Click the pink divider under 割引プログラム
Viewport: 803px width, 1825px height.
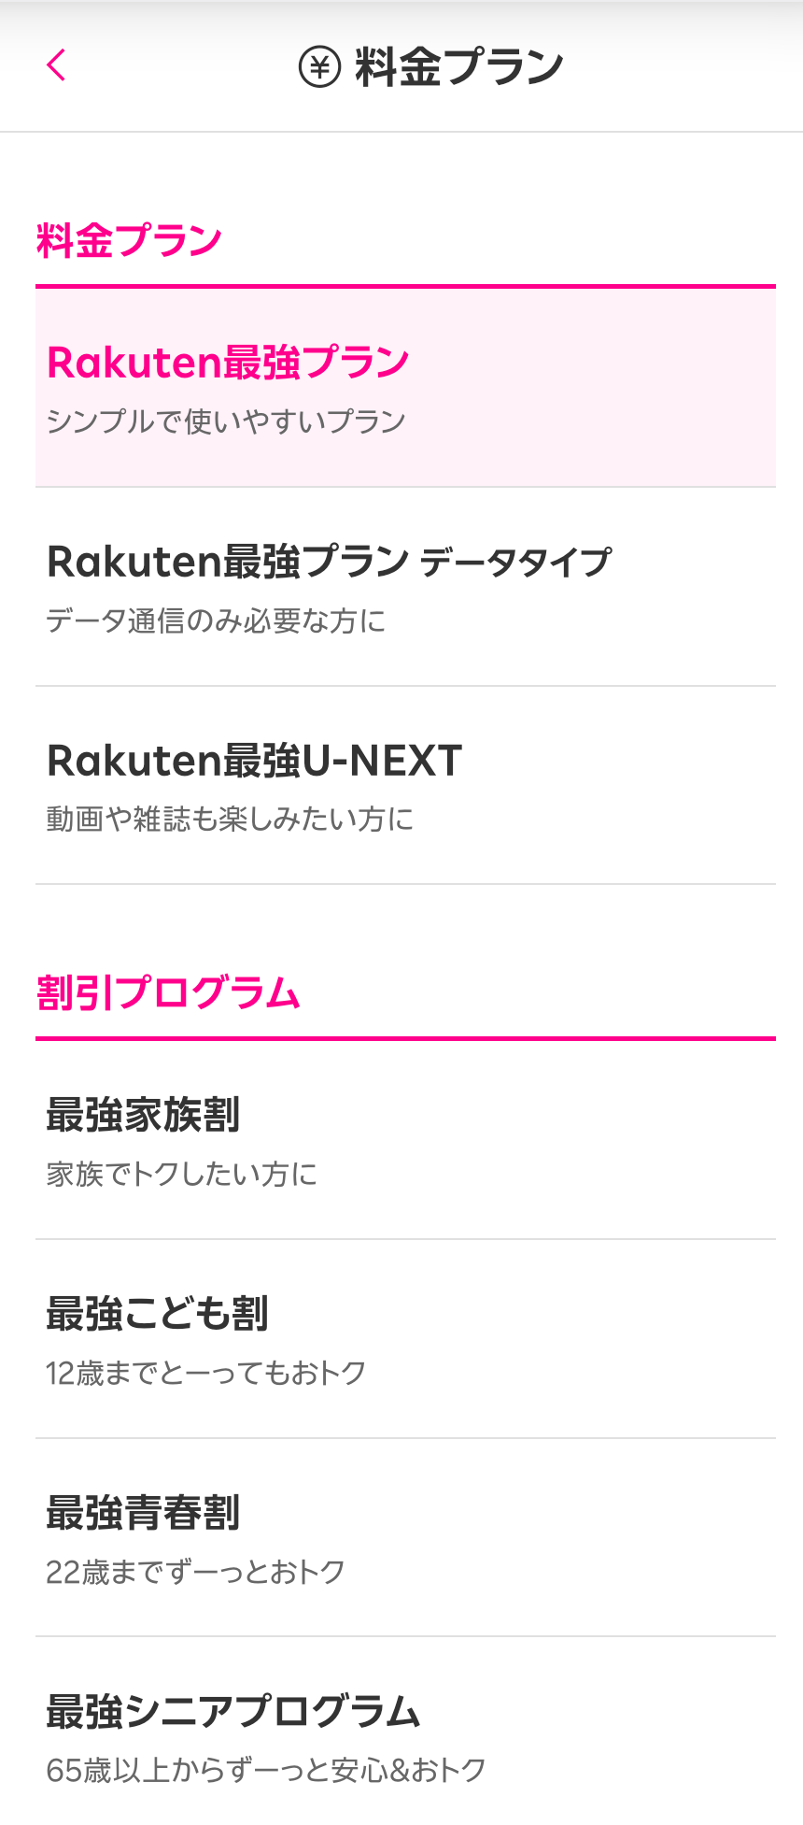(405, 1038)
